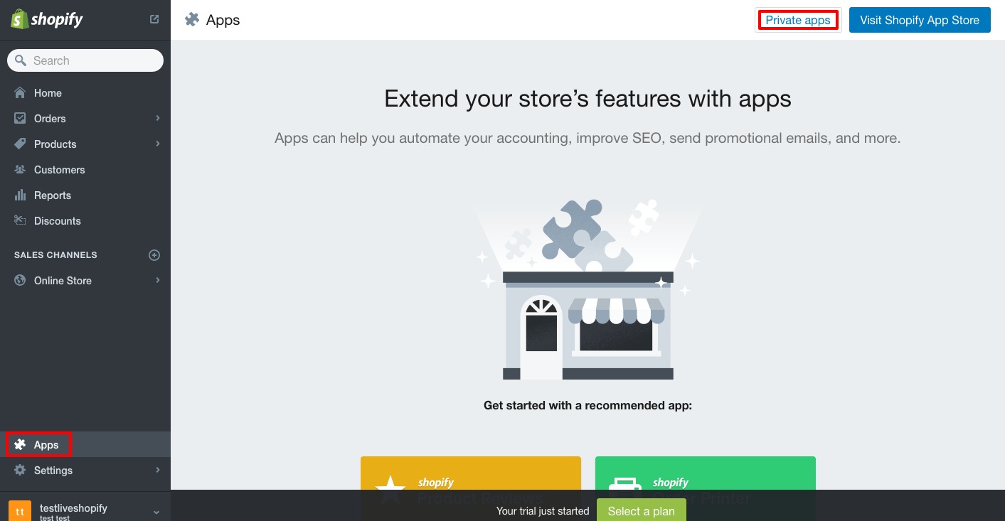The image size is (1005, 521).
Task: Click the Product Reviews star icon
Action: pyautogui.click(x=390, y=490)
